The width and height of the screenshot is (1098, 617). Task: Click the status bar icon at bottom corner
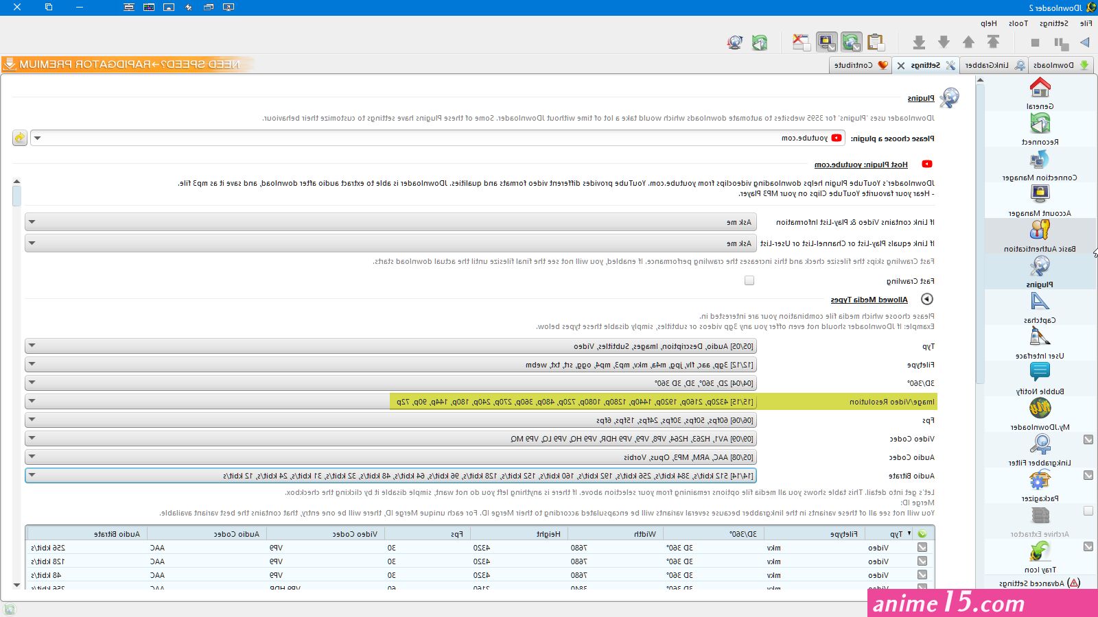click(10, 609)
